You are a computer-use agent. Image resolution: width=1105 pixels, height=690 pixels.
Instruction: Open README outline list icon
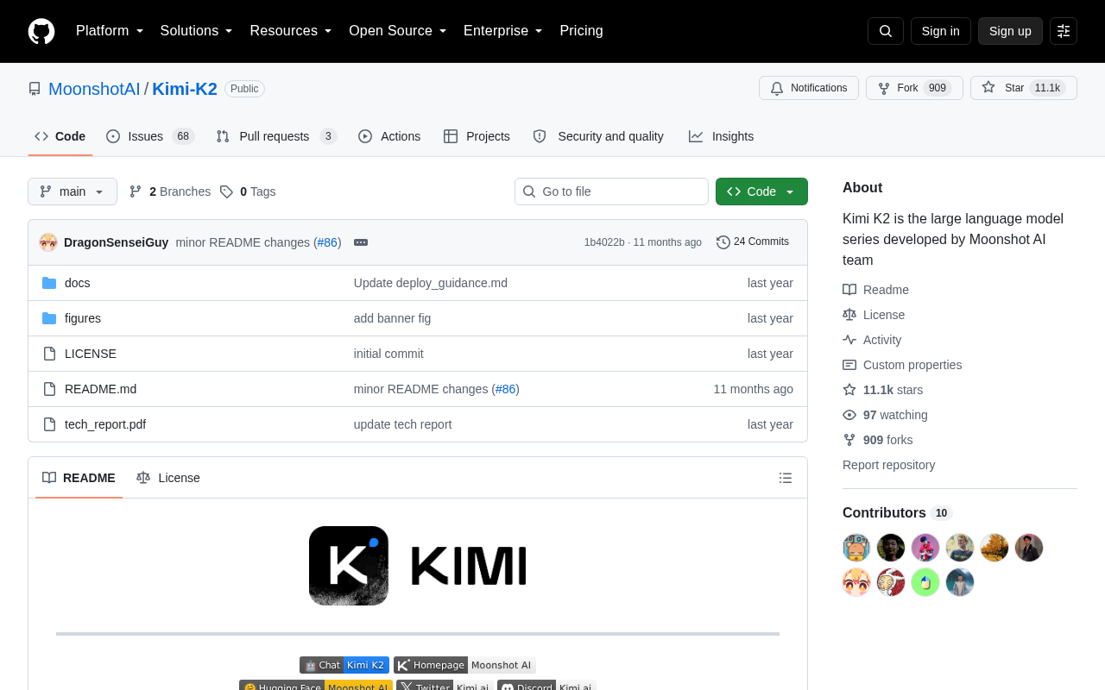tap(786, 478)
